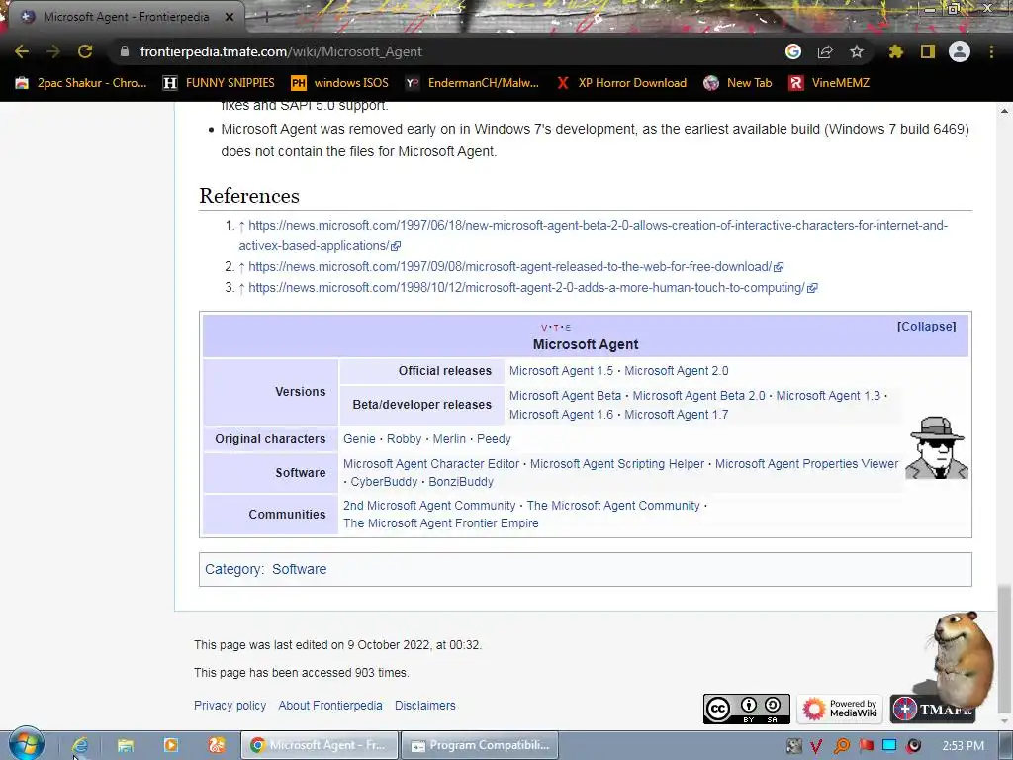
Task: Open the Microsoft Agent 1.6 link
Action: [x=561, y=415]
